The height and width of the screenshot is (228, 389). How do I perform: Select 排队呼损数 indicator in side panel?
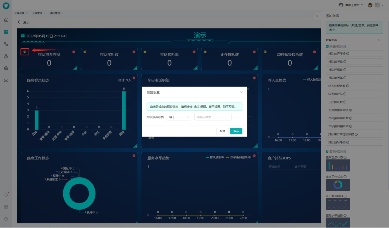(x=354, y=70)
